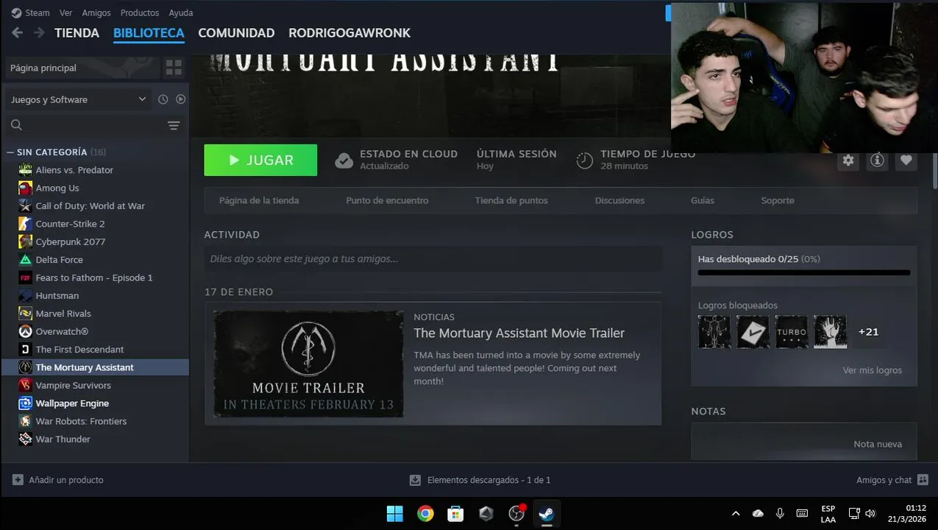Click achievements progress bar
This screenshot has width=938, height=530.
click(804, 272)
